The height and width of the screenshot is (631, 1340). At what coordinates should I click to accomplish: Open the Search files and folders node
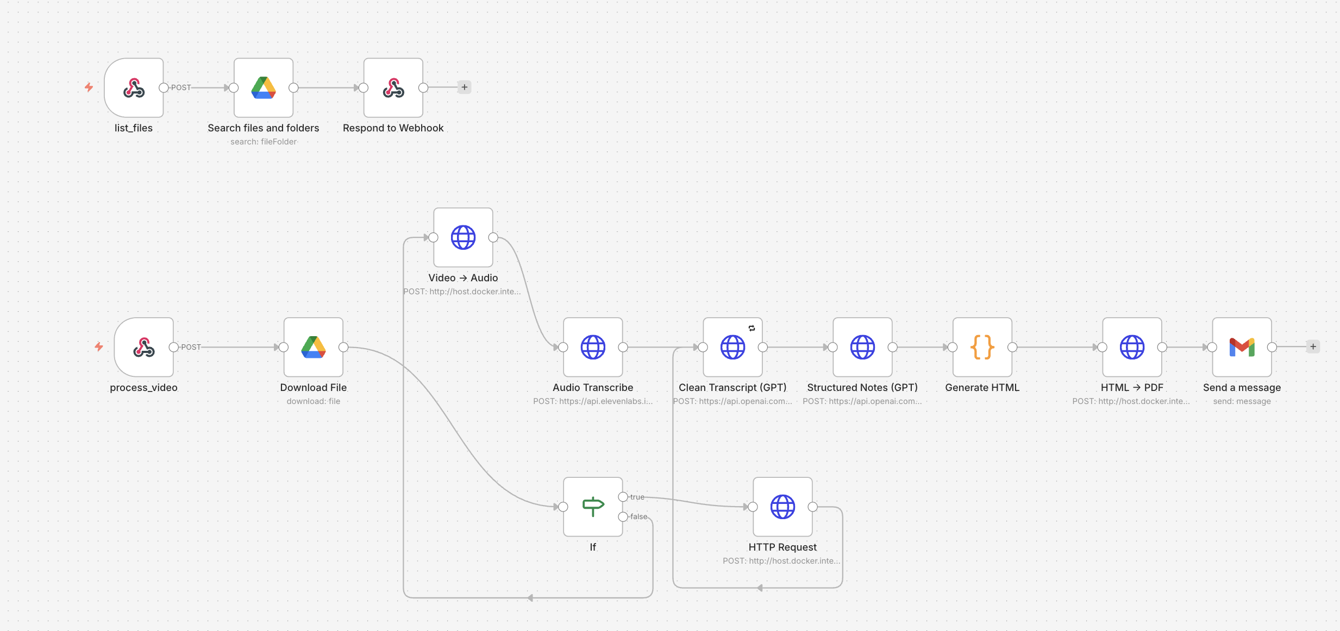click(x=264, y=87)
